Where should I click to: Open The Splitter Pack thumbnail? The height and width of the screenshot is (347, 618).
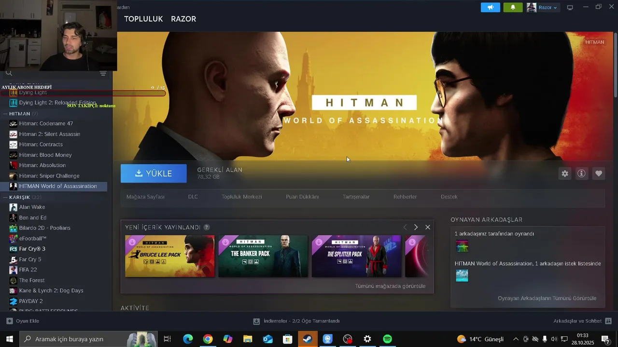356,256
